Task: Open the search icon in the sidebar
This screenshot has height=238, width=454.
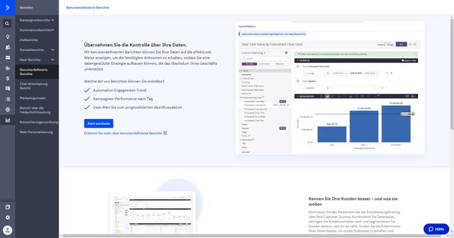Action: click(7, 23)
